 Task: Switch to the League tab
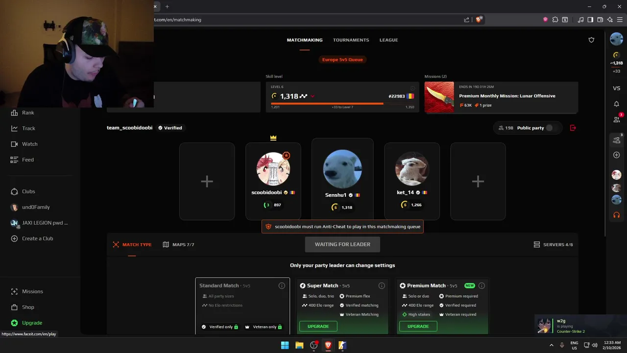(x=388, y=40)
